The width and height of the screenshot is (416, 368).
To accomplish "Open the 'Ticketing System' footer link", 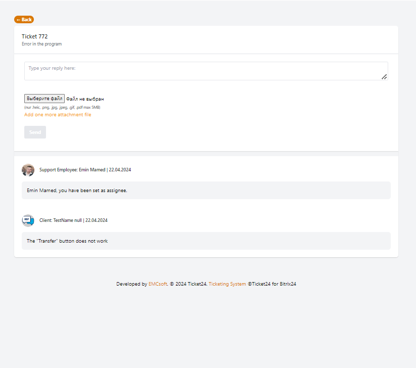I will click(227, 284).
